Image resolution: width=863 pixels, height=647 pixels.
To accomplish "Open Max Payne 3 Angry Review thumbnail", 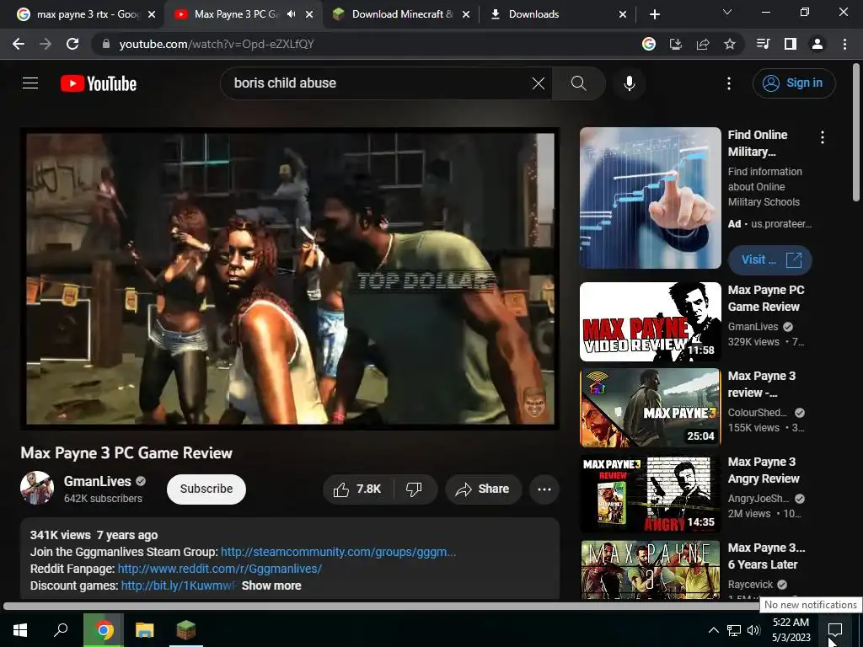I will tap(651, 494).
